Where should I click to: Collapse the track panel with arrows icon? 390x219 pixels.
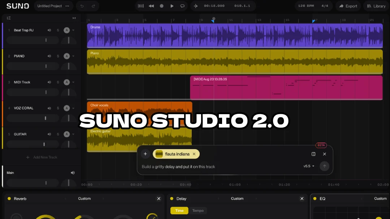click(74, 18)
